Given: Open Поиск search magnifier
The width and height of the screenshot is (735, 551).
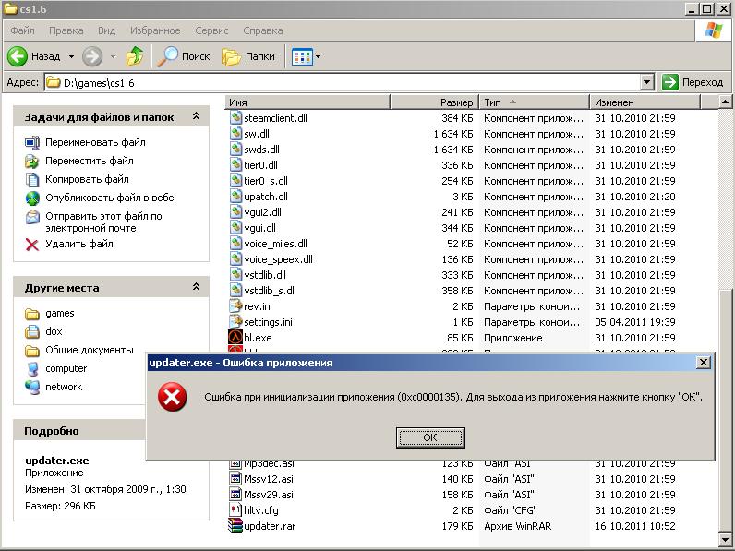Looking at the screenshot, I should click(167, 56).
